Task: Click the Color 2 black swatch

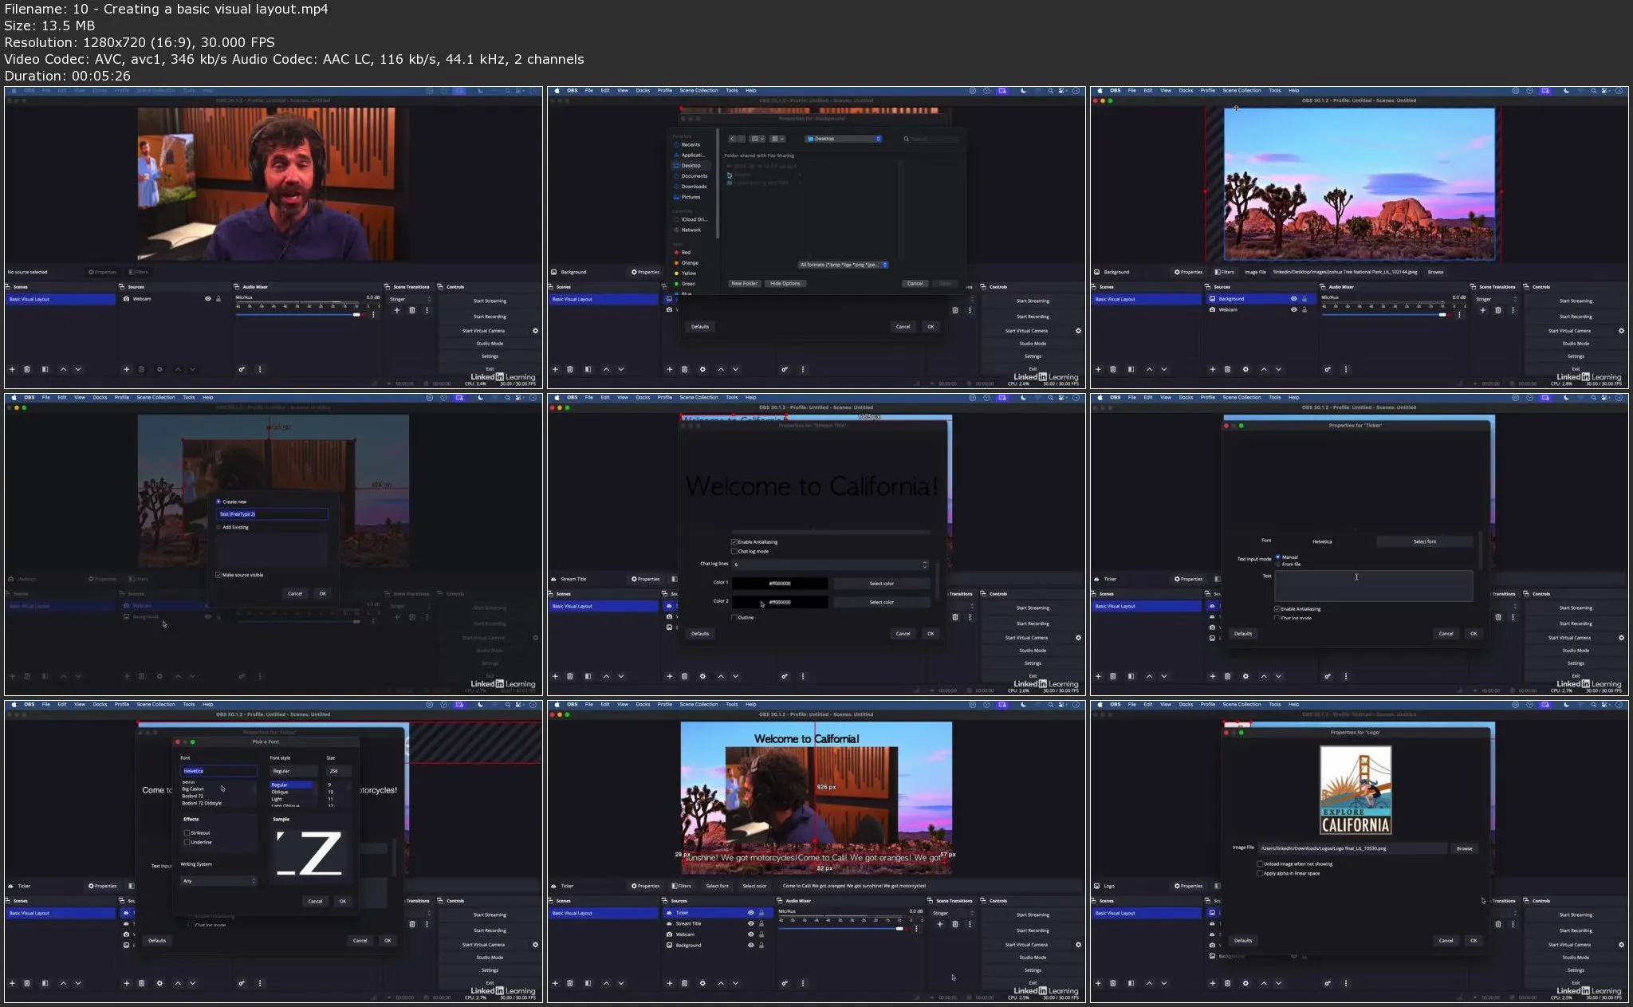Action: [780, 603]
